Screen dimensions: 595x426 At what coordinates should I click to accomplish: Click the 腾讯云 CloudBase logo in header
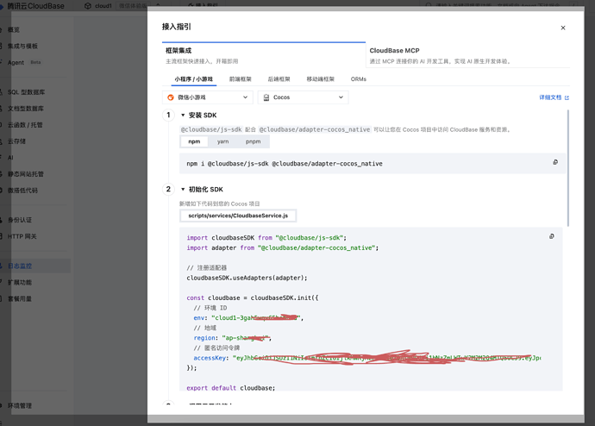[32, 6]
